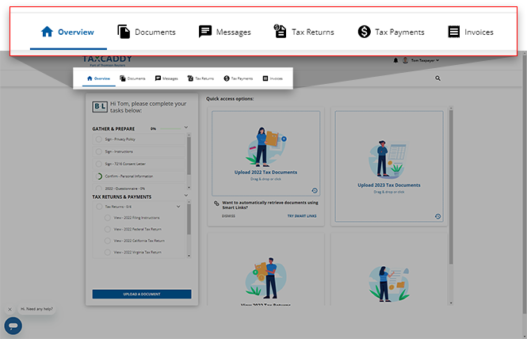Click the View - 2022 Federal Tax Return text
The width and height of the screenshot is (527, 339).
(x=137, y=229)
